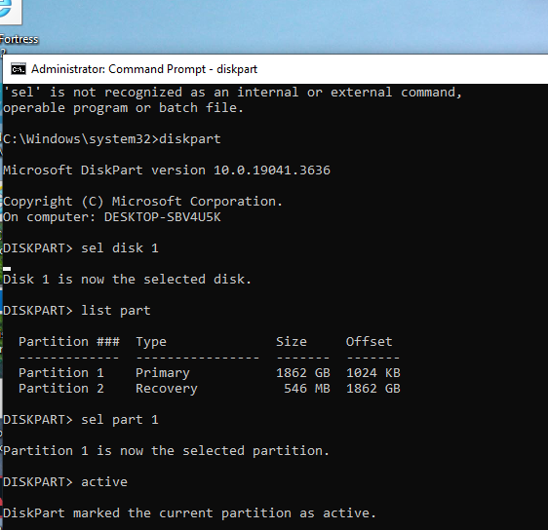Viewport: 548px width, 530px height.
Task: Click the Partition 1 Primary row
Action: (210, 373)
